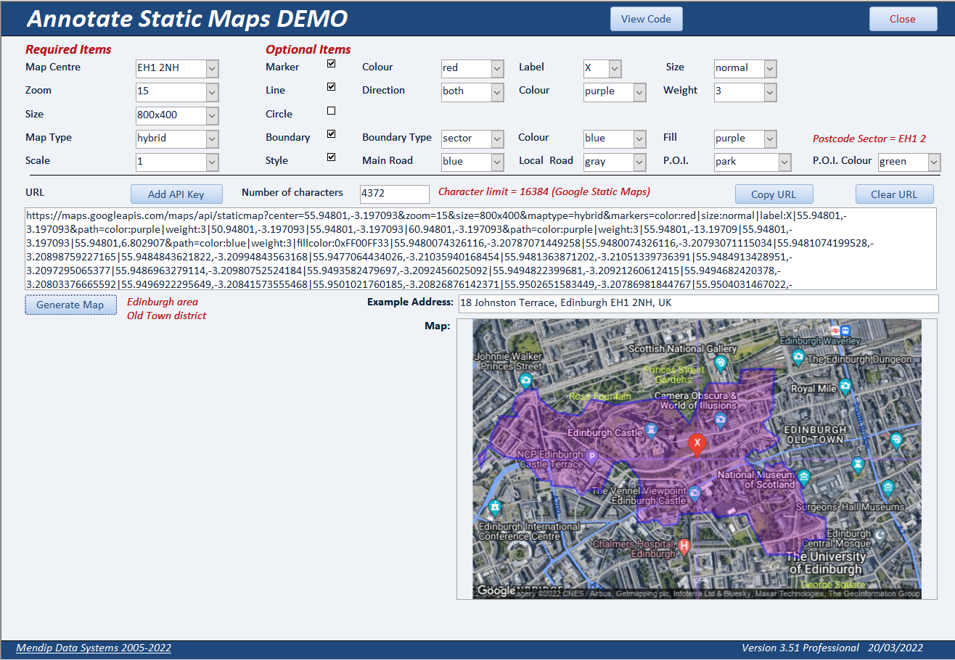Click the Generate Map button

tap(70, 305)
